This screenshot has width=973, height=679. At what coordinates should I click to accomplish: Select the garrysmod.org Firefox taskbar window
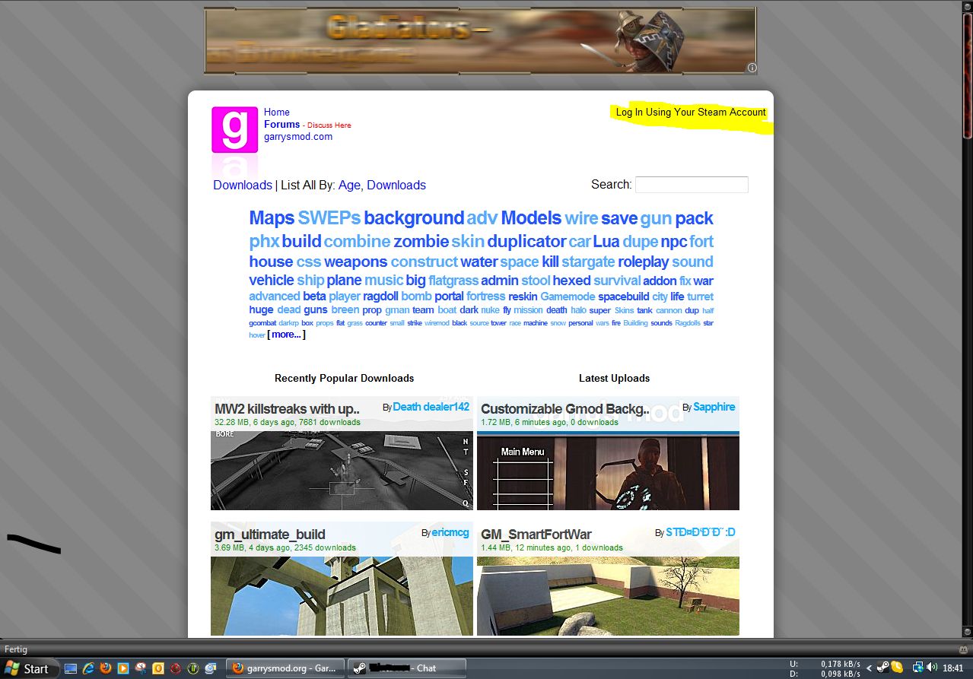285,668
